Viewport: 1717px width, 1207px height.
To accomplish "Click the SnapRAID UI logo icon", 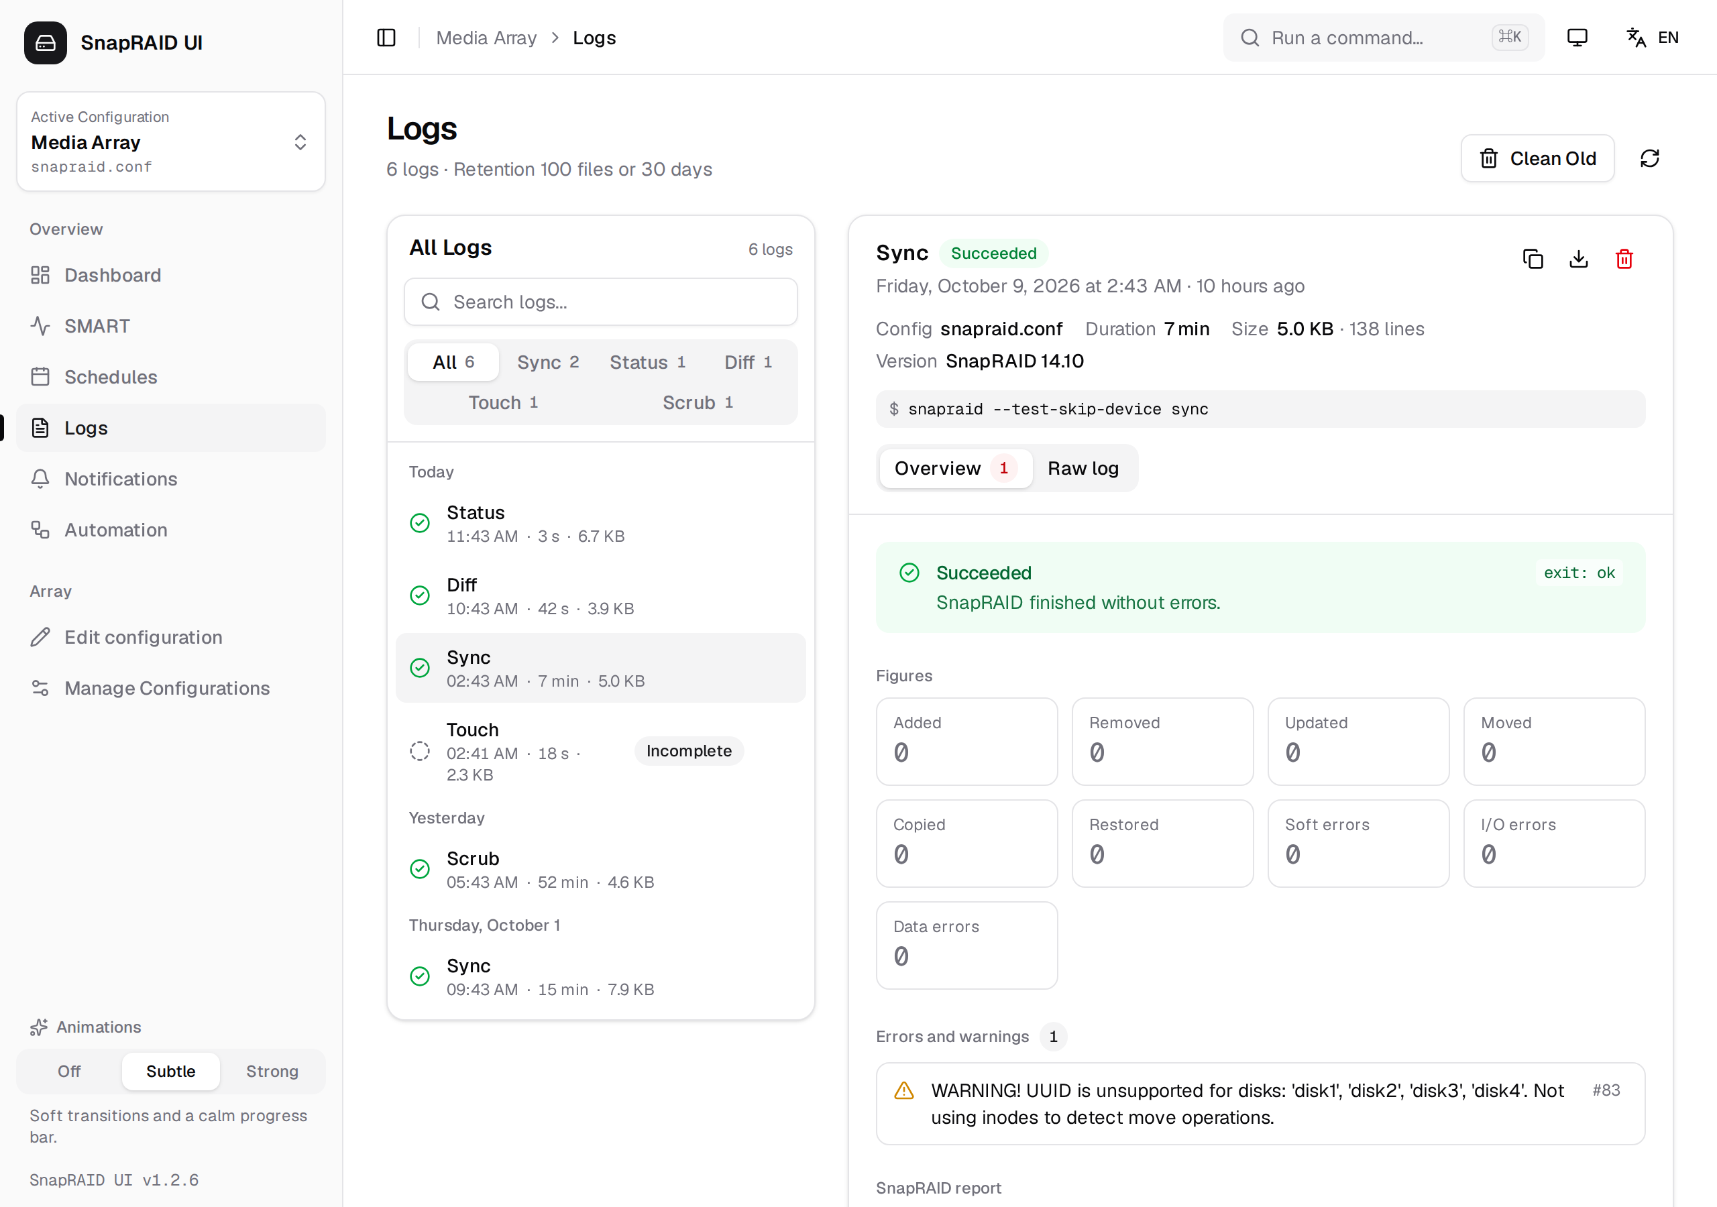I will [45, 43].
